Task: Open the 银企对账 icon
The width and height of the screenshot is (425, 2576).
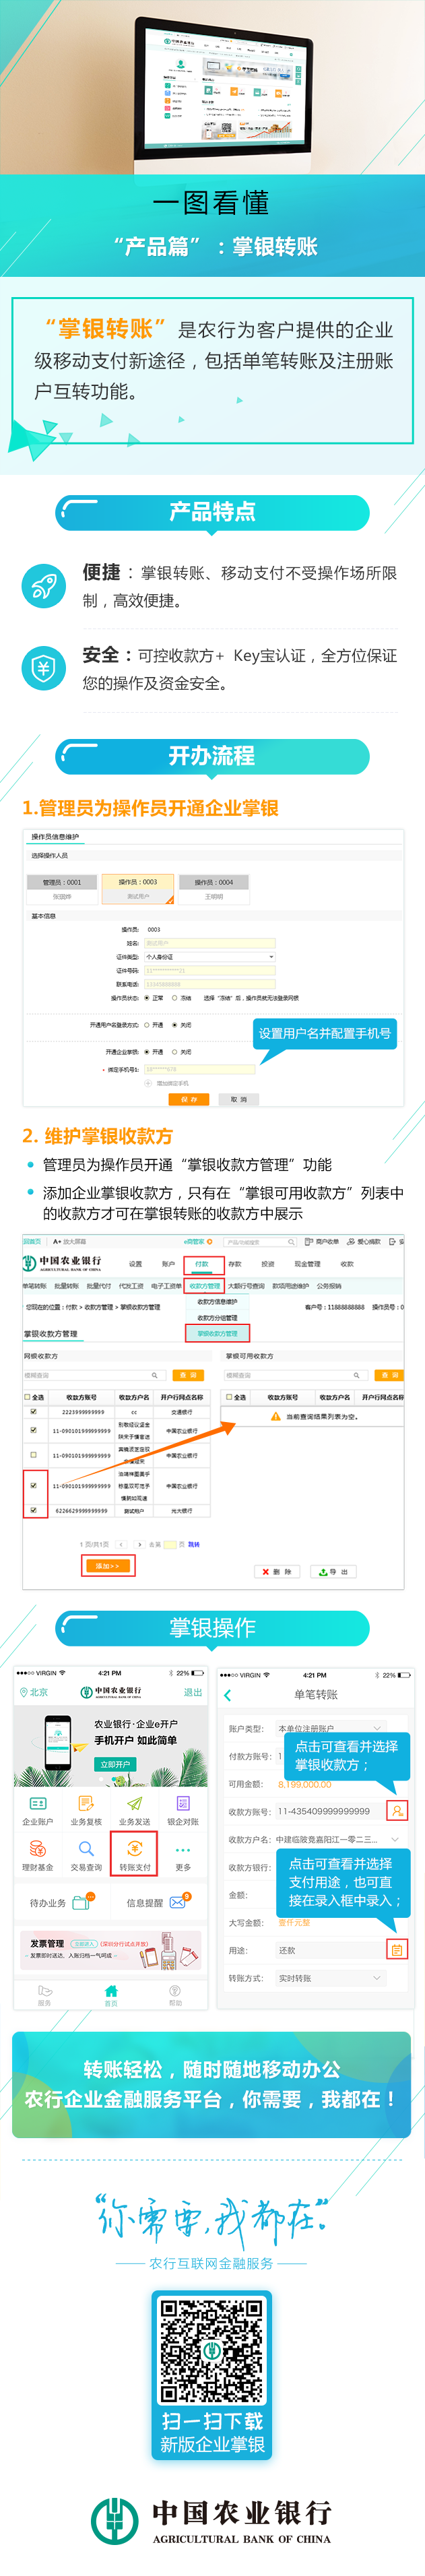Action: click(183, 1803)
